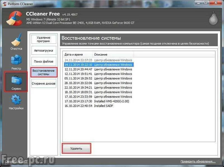224x167 pixels.
Task: Select the Installed SADP restore point
Action: pos(99,106)
